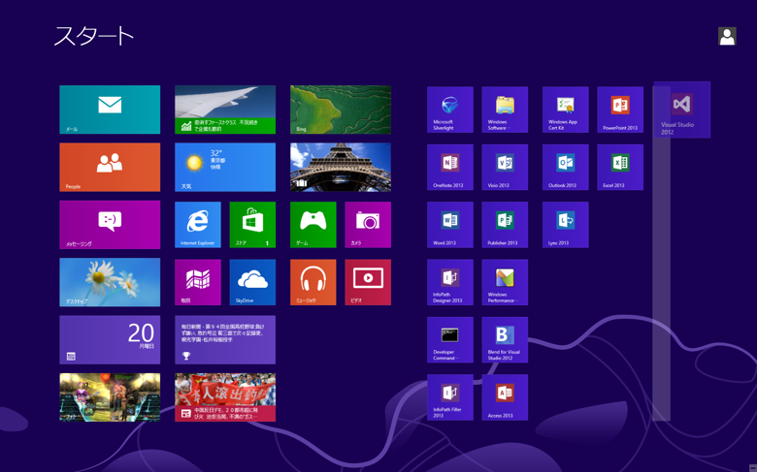Open the People tile

(x=110, y=167)
